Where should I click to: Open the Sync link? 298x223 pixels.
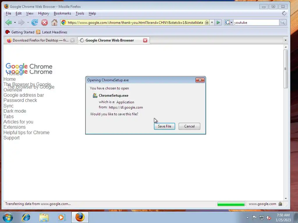click(x=8, y=106)
